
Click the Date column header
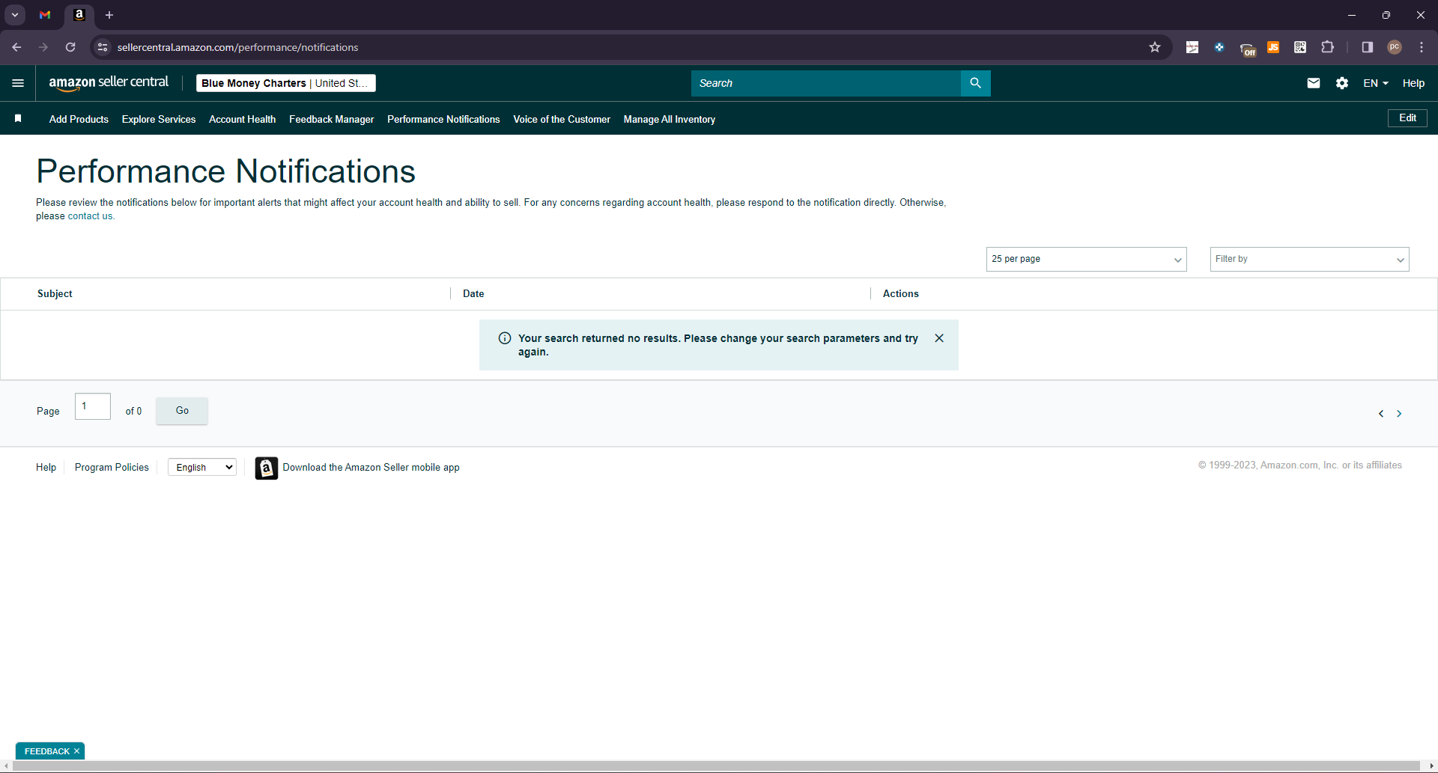tap(473, 293)
